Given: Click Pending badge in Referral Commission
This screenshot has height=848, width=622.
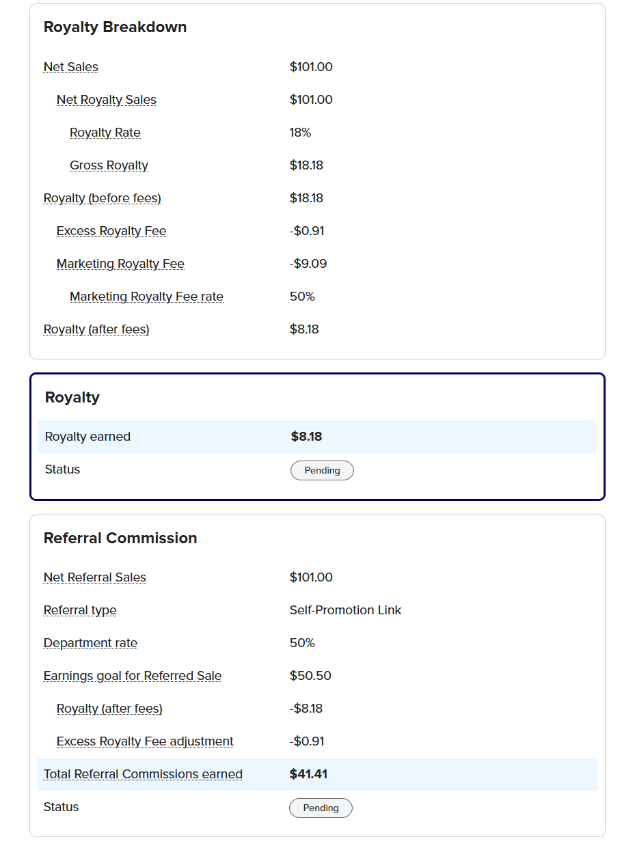Looking at the screenshot, I should pyautogui.click(x=321, y=808).
